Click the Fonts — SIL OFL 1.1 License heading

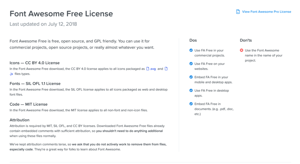tap(35, 84)
